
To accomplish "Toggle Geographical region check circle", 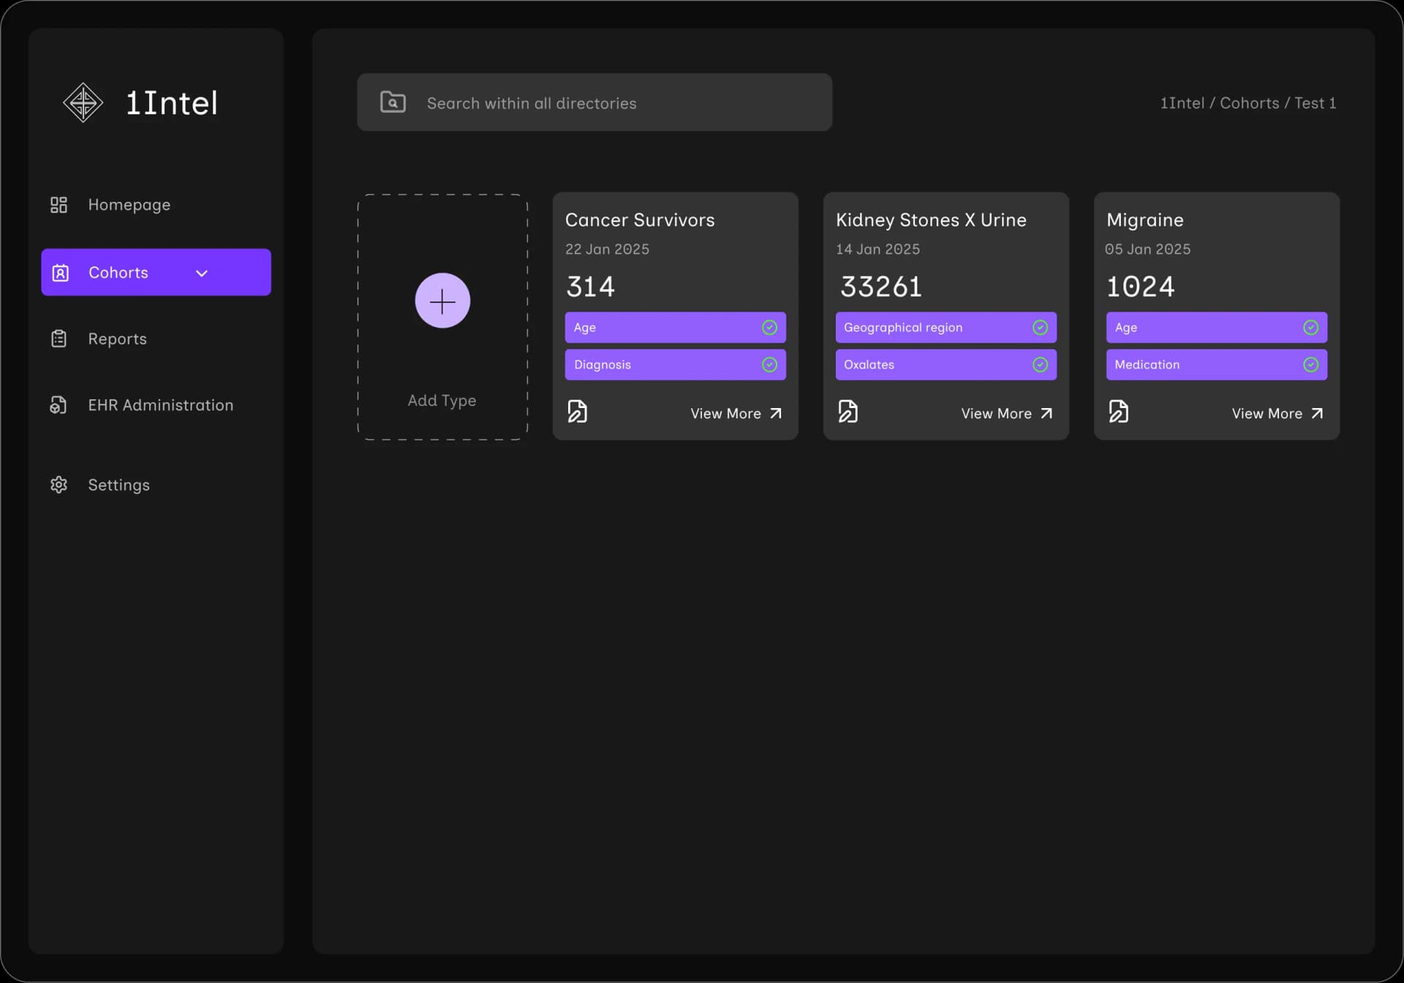I will (1040, 328).
